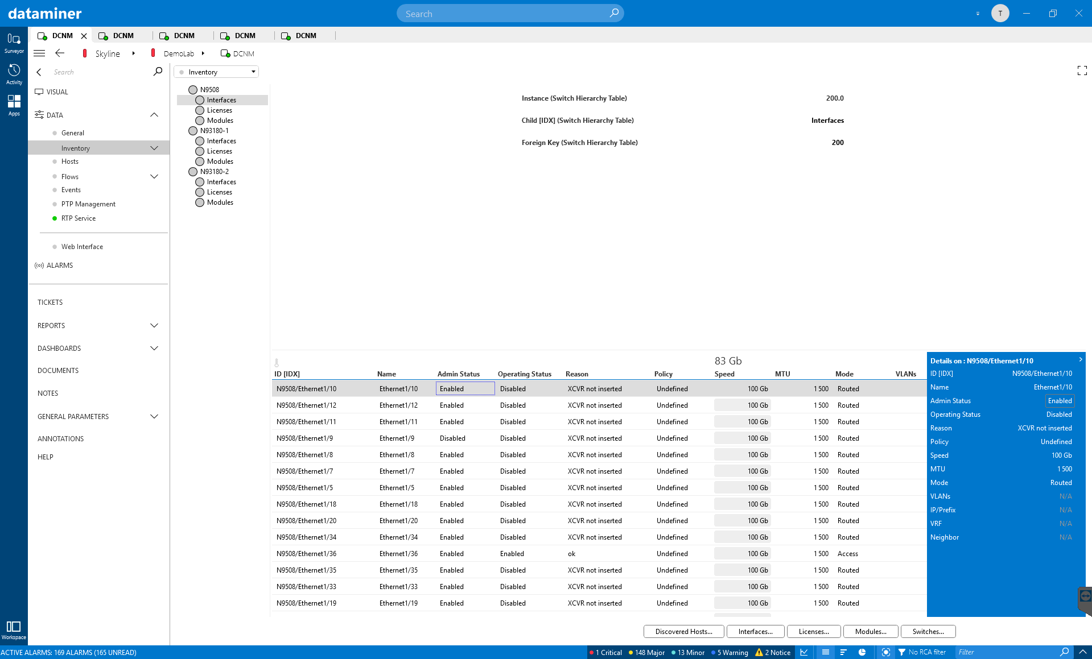Expand the Flows chevron
This screenshot has width=1092, height=659.
(x=154, y=176)
